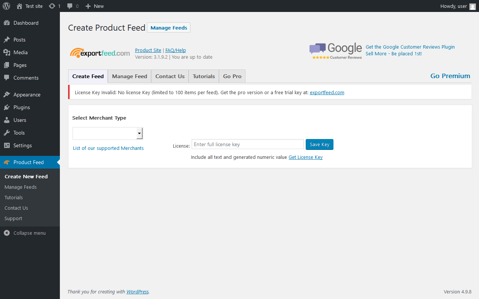Open the New content menu in admin bar
Viewport: 479px width, 299px height.
(x=95, y=6)
